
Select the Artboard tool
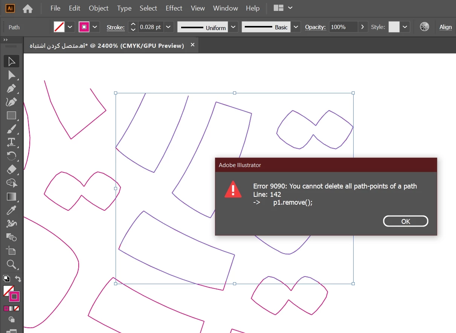click(11, 251)
